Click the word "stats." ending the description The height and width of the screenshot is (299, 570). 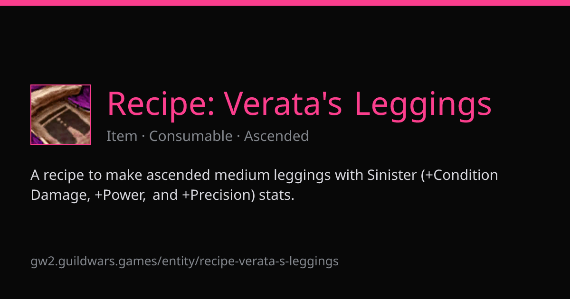[277, 196]
